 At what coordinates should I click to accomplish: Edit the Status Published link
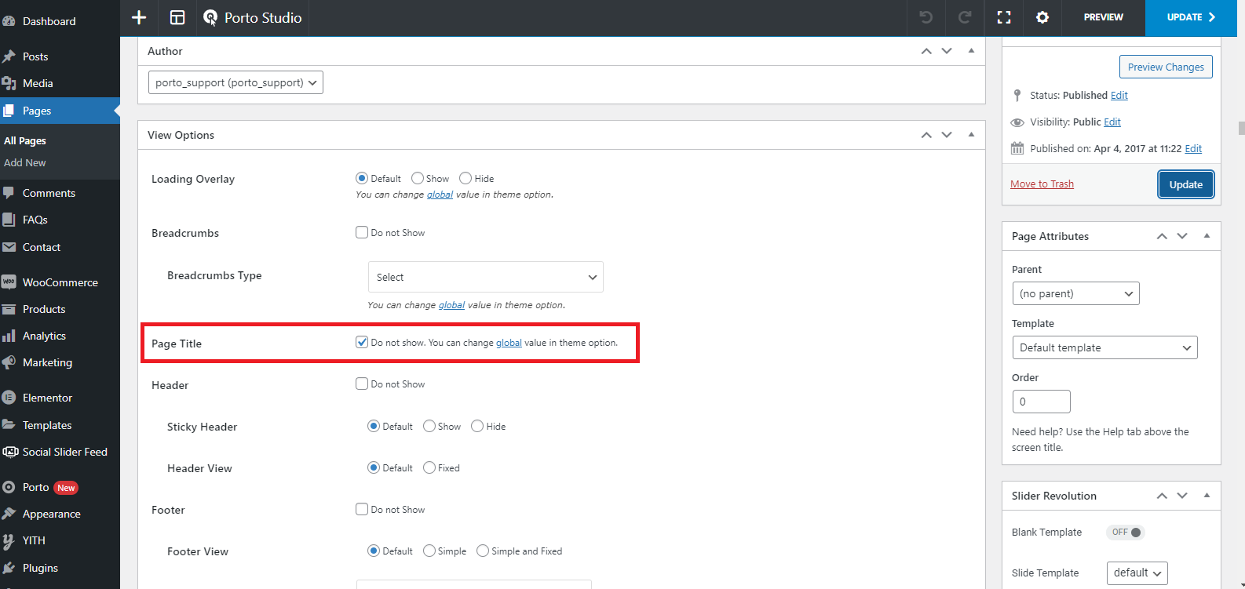(x=1119, y=96)
